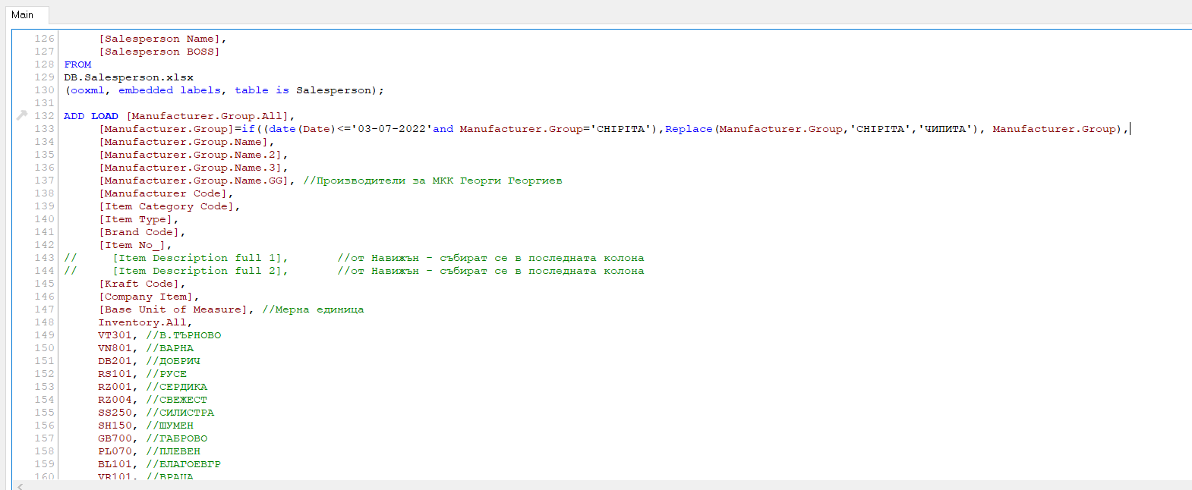The image size is (1192, 490).
Task: Click the [Manufacturer.Group.All] field on line 132
Action: [207, 116]
